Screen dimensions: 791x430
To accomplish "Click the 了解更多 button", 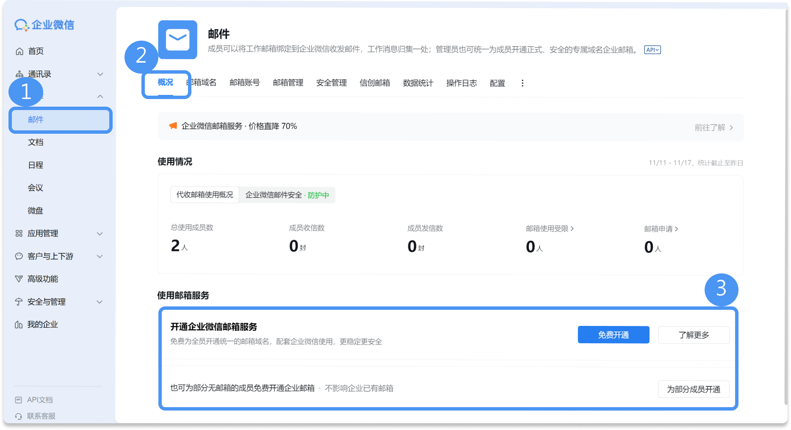I will 694,335.
